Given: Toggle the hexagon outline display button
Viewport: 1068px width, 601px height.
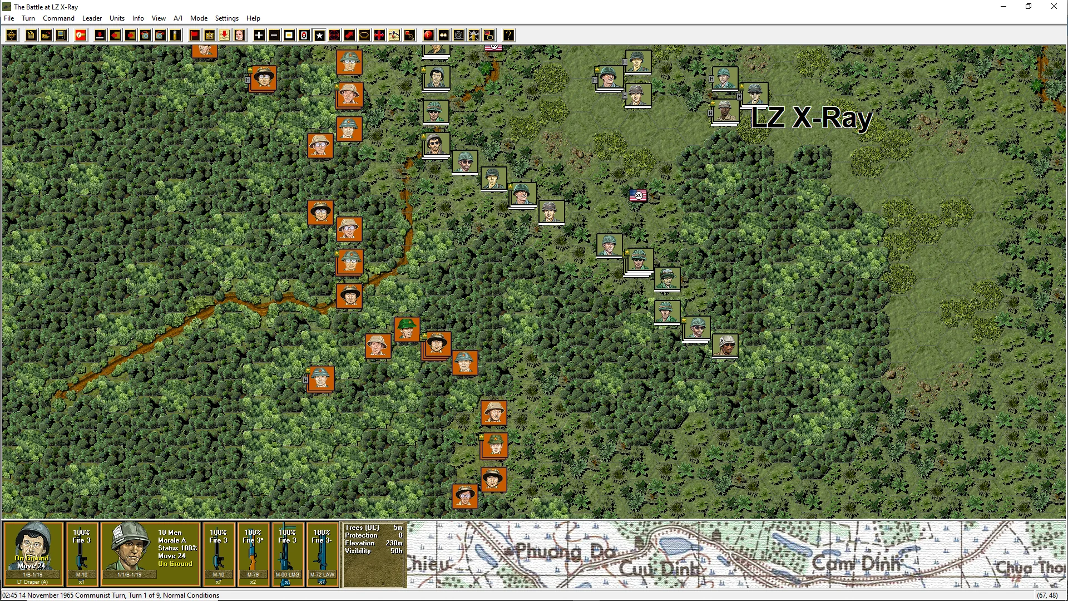Looking at the screenshot, I should (364, 36).
